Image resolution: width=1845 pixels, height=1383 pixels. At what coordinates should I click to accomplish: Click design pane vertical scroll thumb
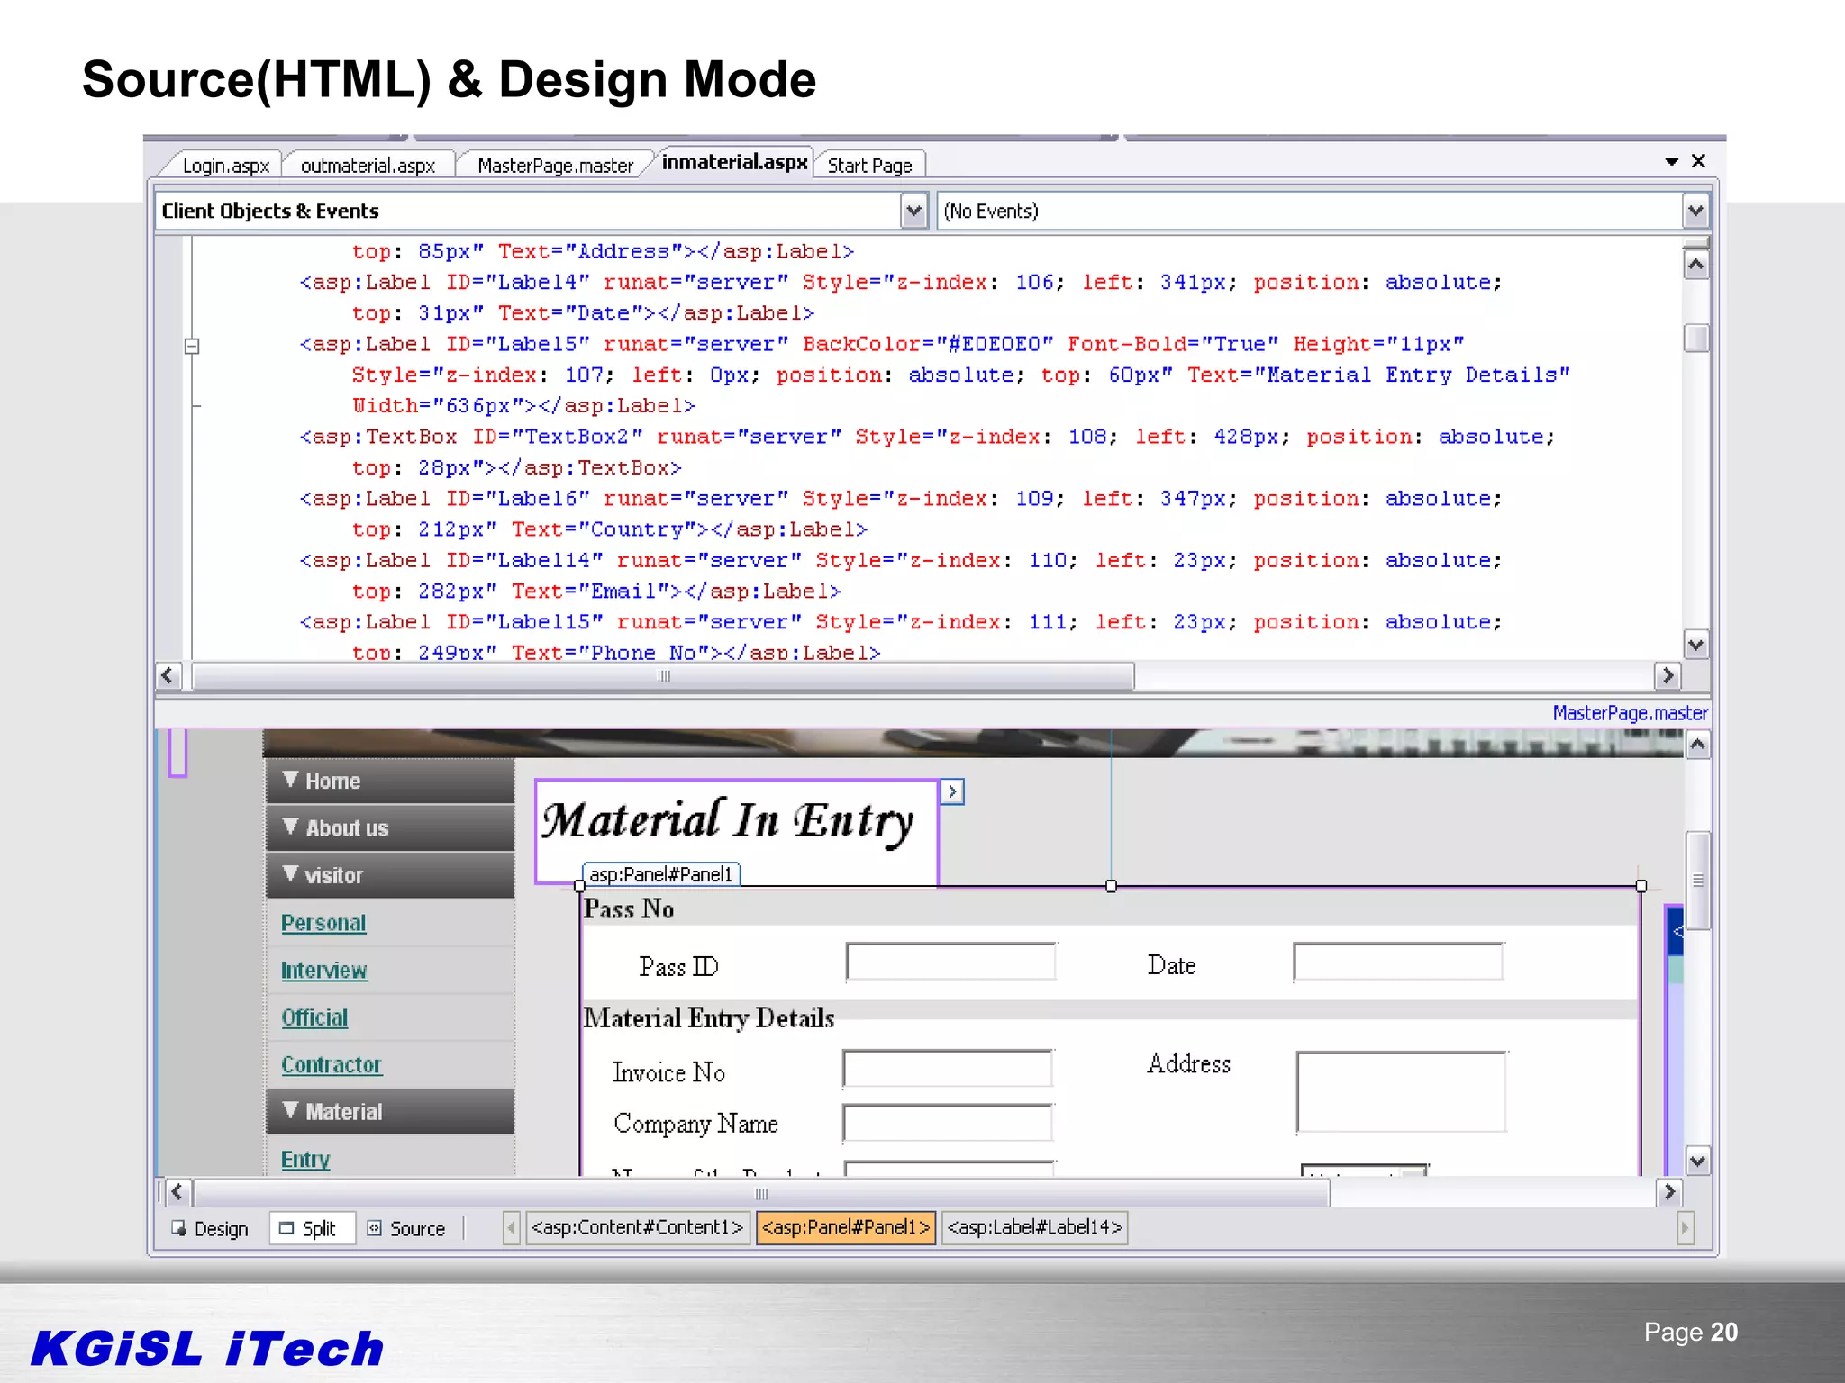coord(1697,881)
